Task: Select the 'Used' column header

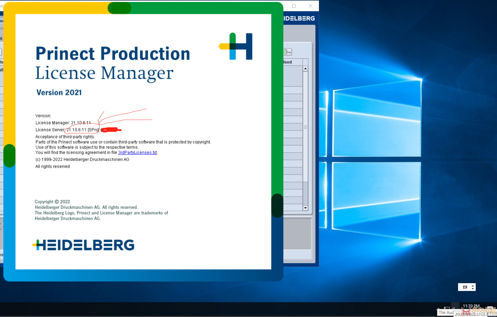Action: click(293, 62)
